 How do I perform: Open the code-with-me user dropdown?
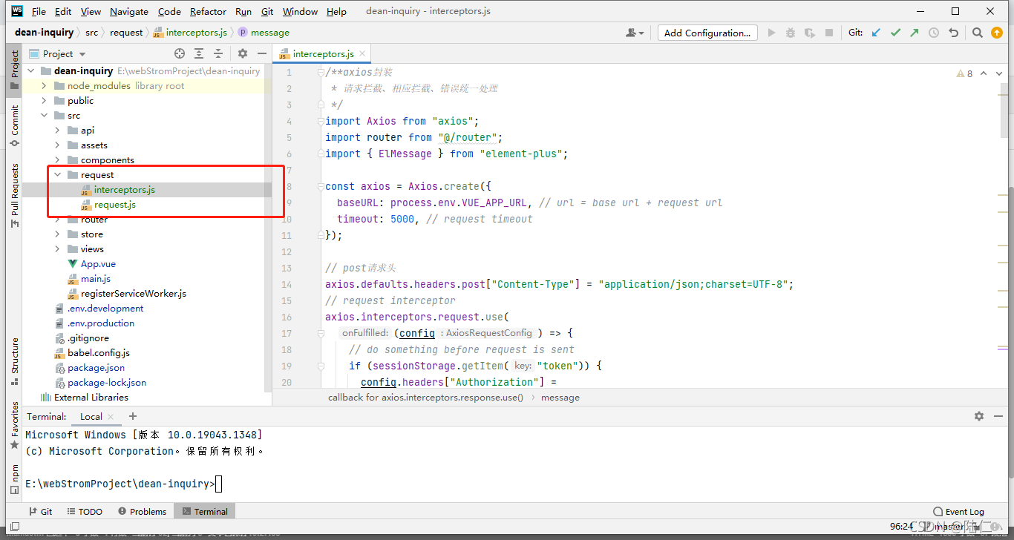(x=635, y=33)
